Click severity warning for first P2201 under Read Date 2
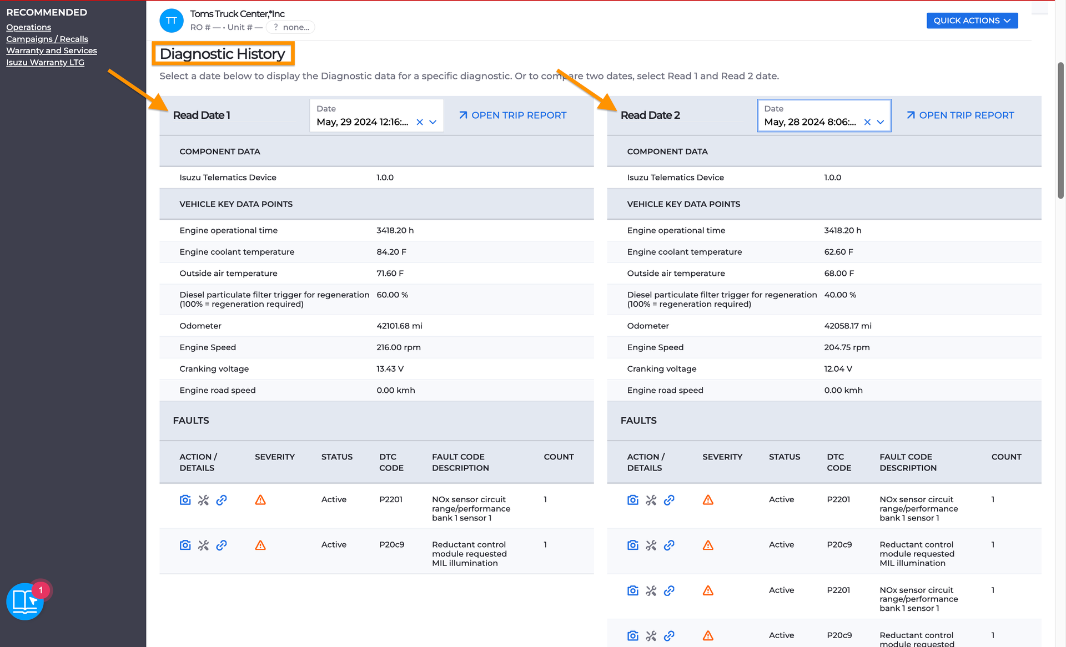This screenshot has height=647, width=1066. click(x=708, y=500)
